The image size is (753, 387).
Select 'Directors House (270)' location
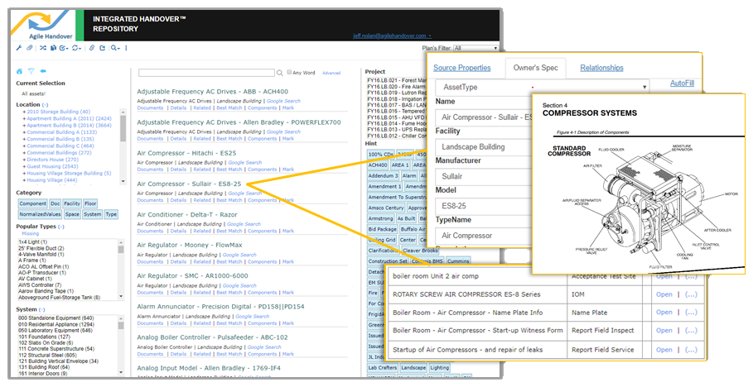pos(52,160)
